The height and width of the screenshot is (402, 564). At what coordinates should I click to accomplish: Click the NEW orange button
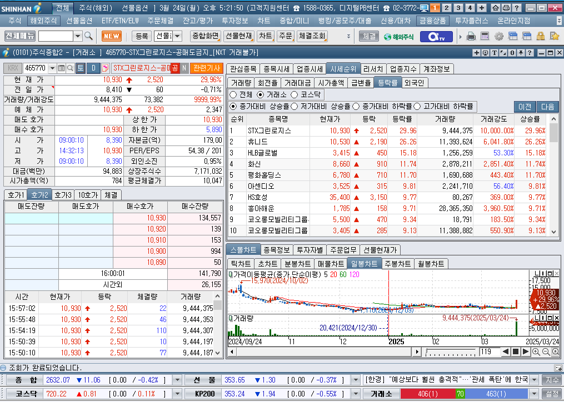click(x=112, y=36)
